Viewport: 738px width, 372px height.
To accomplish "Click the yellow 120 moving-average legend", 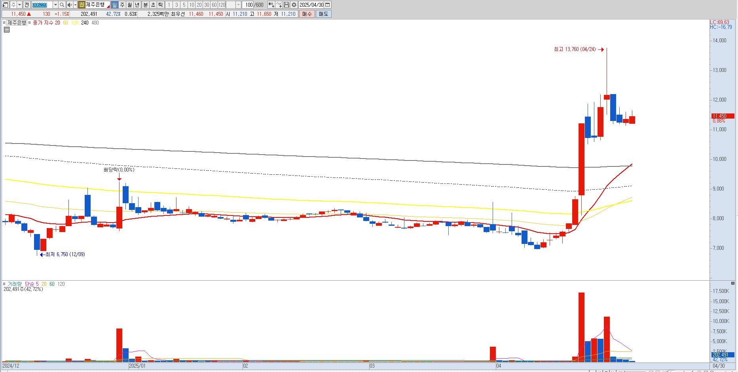I will (x=74, y=23).
